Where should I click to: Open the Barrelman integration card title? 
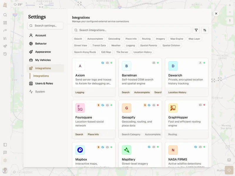click(x=129, y=75)
